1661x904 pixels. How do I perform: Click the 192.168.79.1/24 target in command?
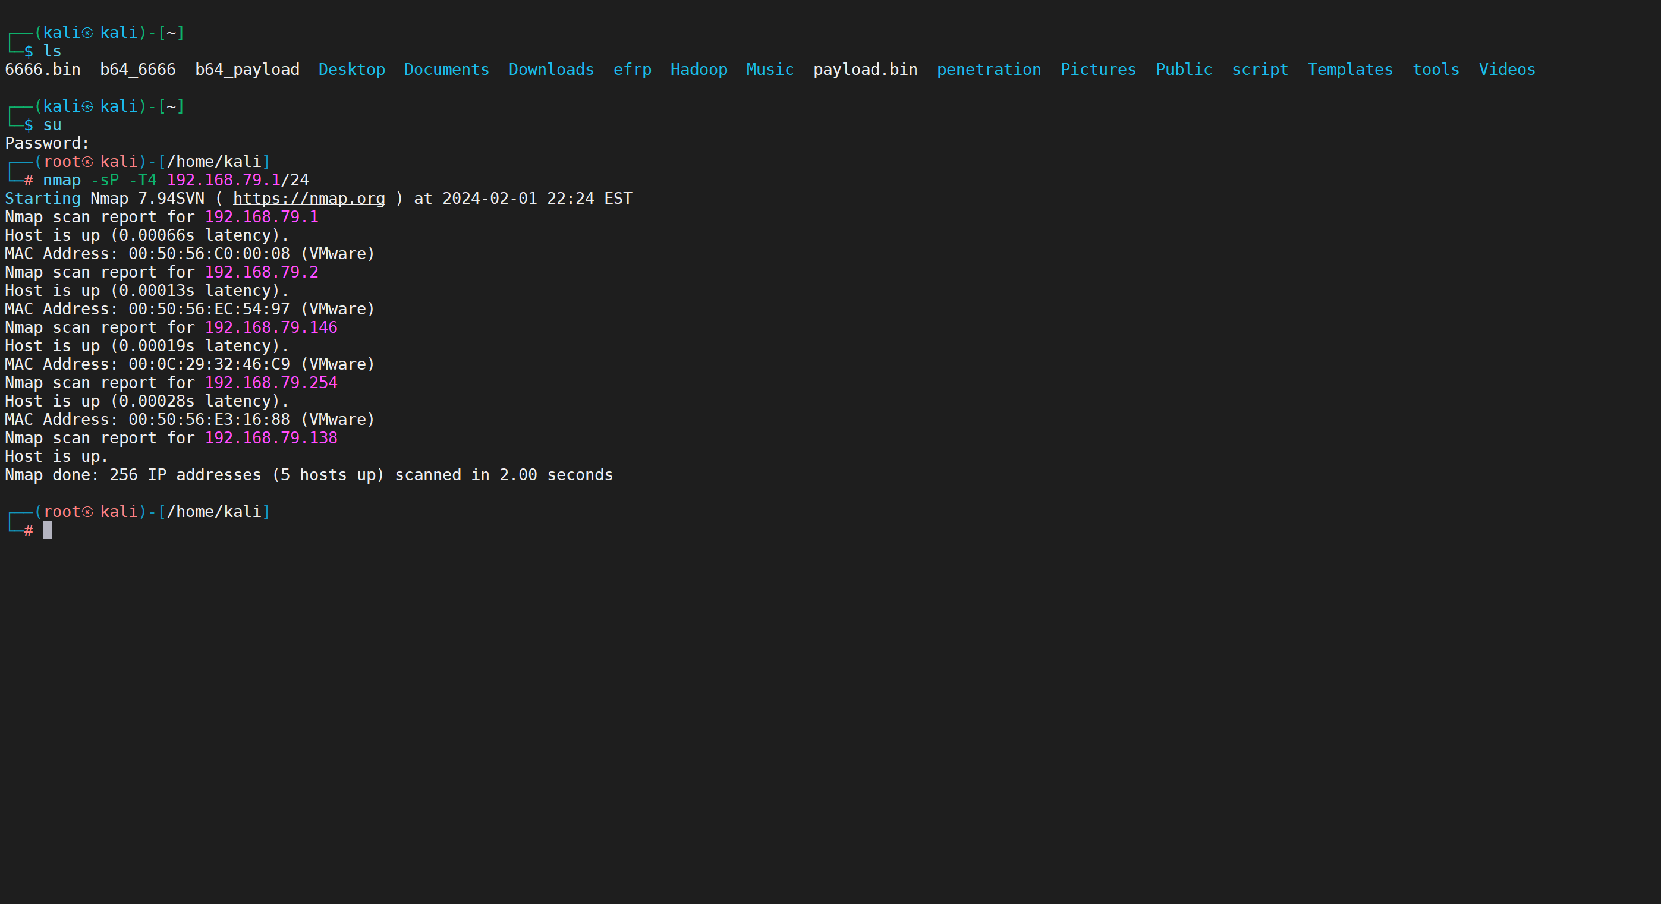tap(237, 181)
